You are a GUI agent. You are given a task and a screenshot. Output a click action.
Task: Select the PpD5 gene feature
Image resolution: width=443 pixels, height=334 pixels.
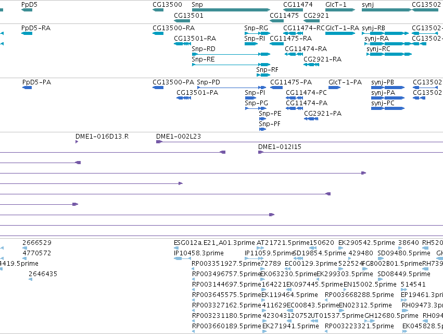[x=27, y=10]
